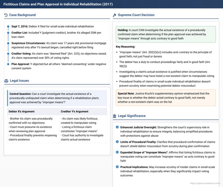Click the gavel icon beside Supreme Court Decision
This screenshot has height=187, width=223.
click(x=114, y=15)
